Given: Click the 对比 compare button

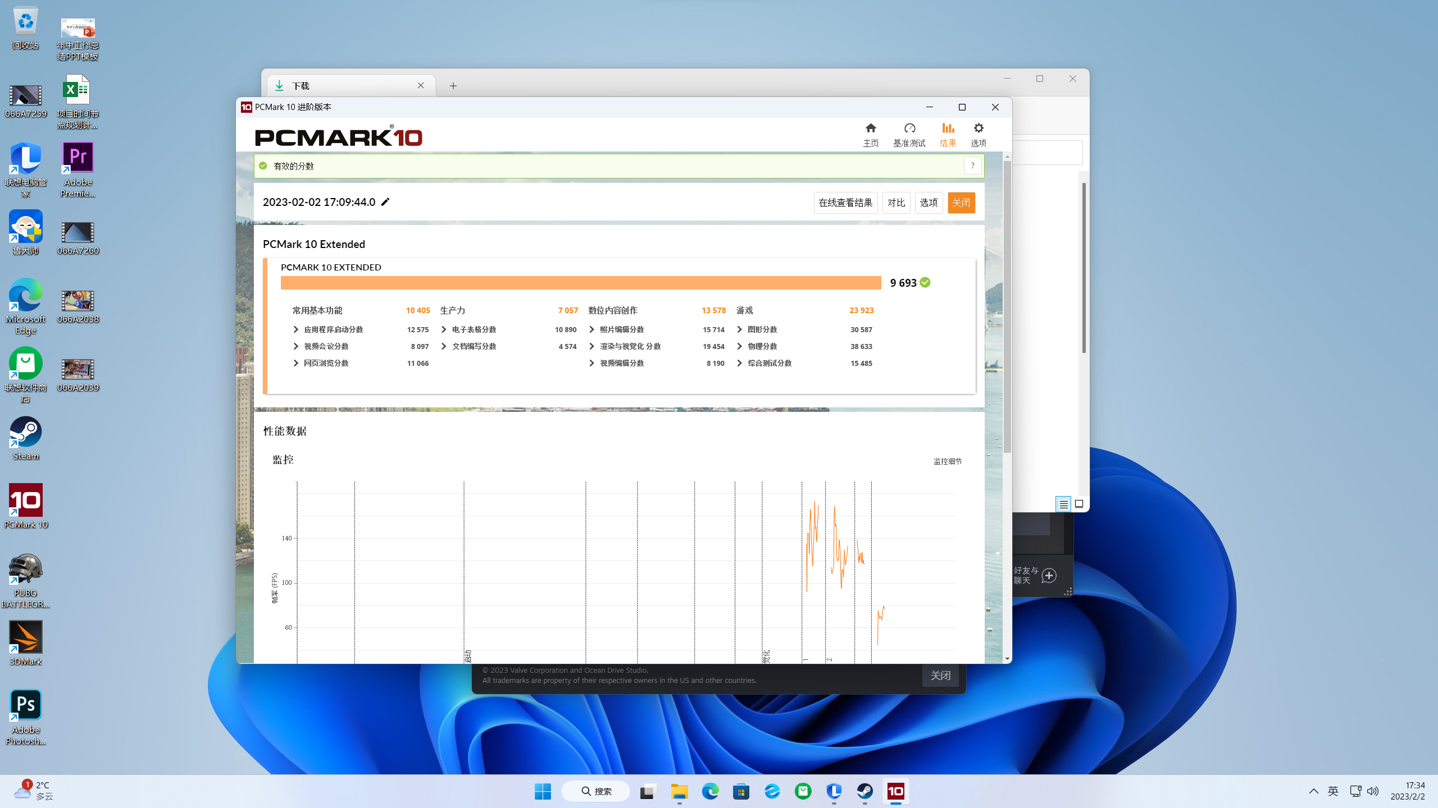Looking at the screenshot, I should pyautogui.click(x=896, y=203).
